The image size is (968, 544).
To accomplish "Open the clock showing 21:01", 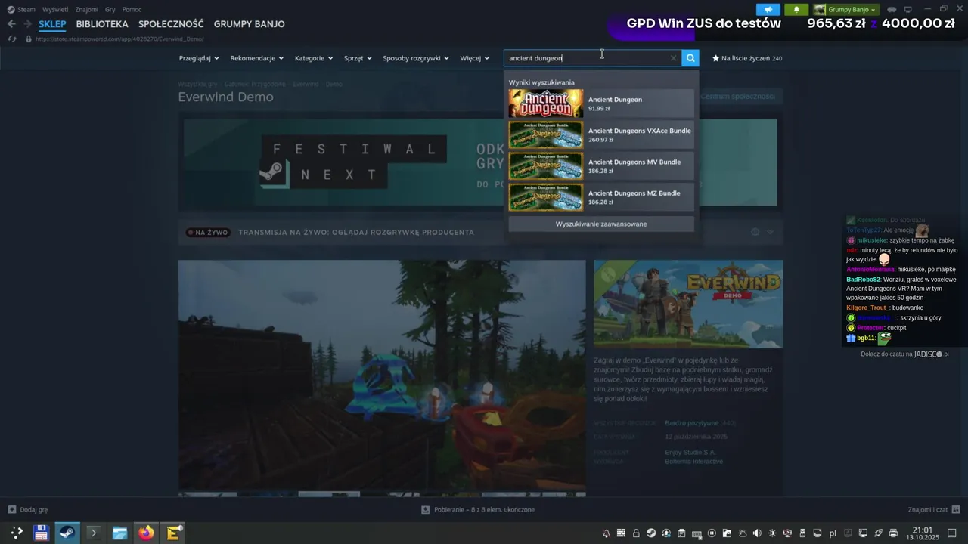I will coord(923,533).
